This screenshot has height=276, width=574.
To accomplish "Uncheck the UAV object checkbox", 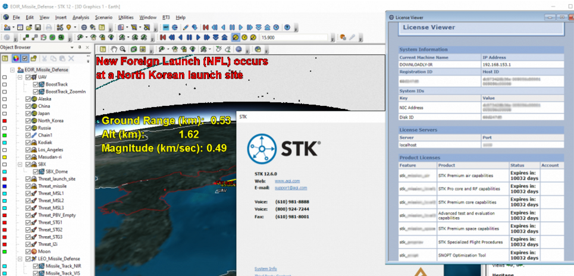I will click(x=28, y=77).
